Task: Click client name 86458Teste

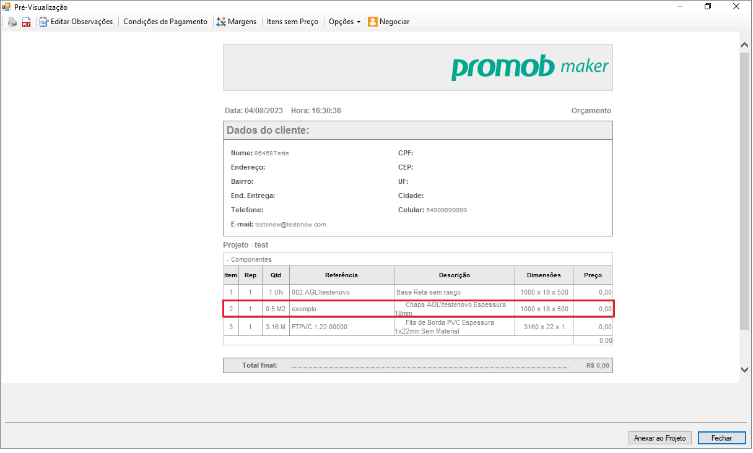Action: (272, 153)
